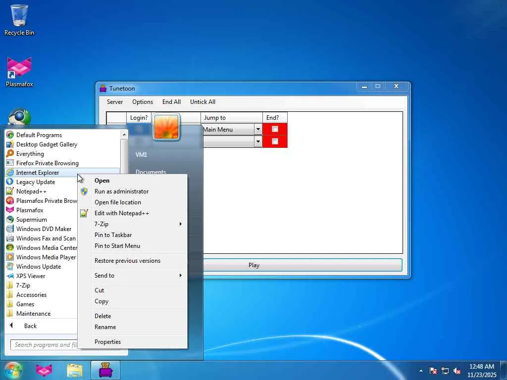This screenshot has height=380, width=507.
Task: Click Untick All in Tunetoon menu bar
Action: click(203, 102)
